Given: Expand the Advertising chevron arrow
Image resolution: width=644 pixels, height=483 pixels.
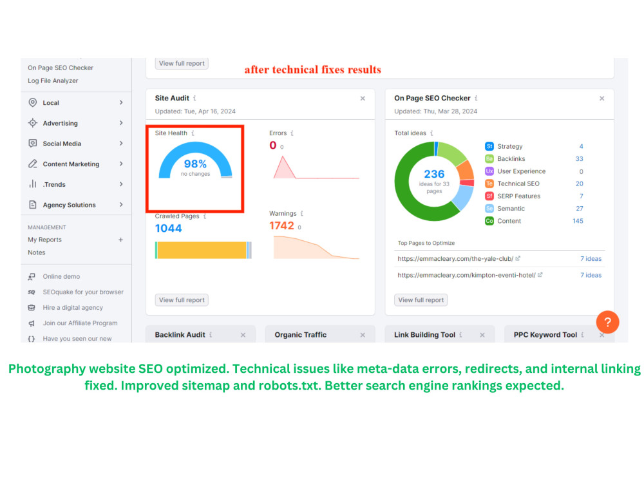Looking at the screenshot, I should click(x=121, y=123).
